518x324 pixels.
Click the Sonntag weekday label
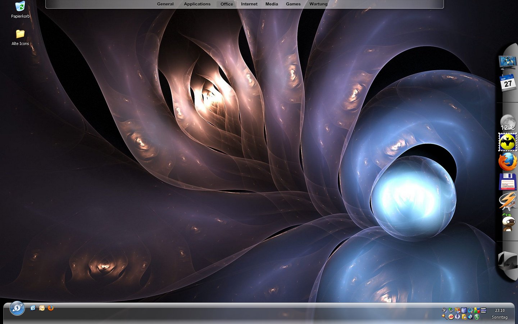click(500, 317)
